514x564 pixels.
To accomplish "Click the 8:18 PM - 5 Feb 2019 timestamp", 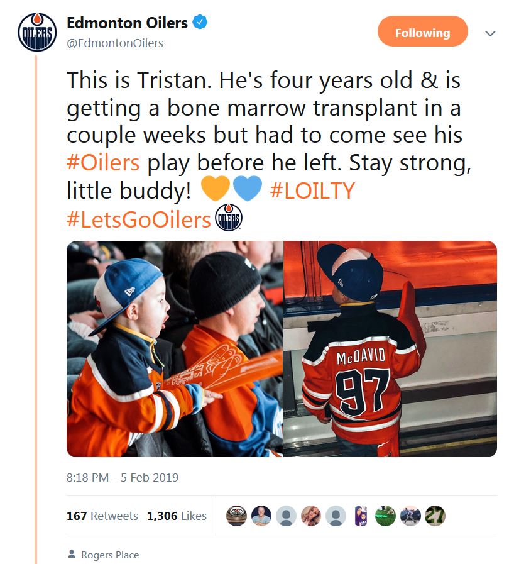I will point(123,477).
